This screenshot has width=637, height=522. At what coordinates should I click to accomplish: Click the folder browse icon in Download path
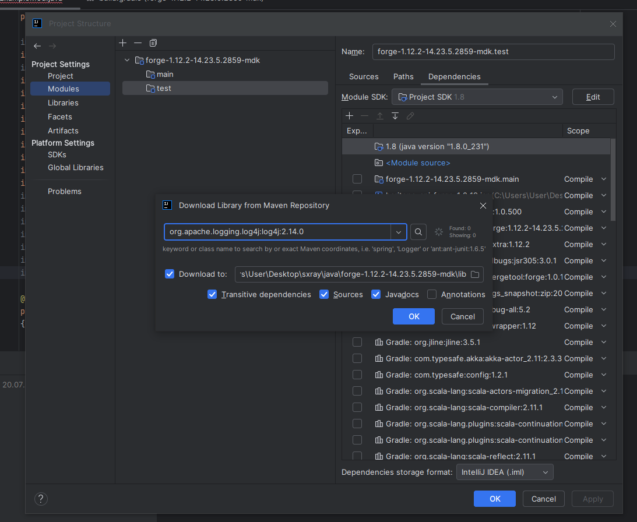point(475,274)
